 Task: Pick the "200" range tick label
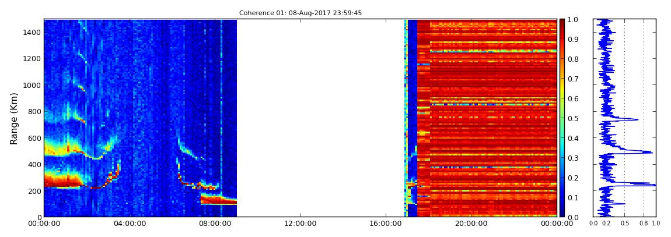click(x=34, y=191)
